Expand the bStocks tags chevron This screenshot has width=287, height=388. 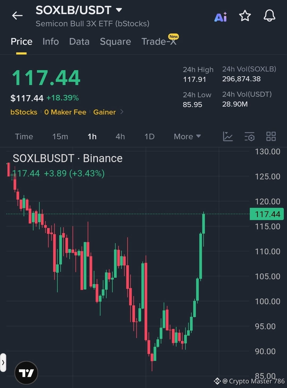click(x=122, y=112)
